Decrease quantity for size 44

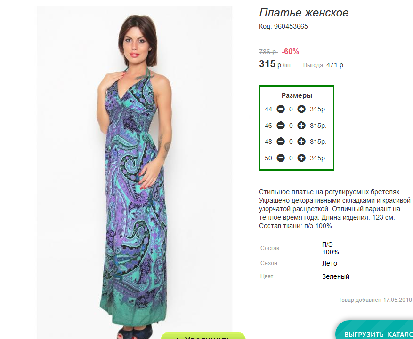click(x=281, y=109)
